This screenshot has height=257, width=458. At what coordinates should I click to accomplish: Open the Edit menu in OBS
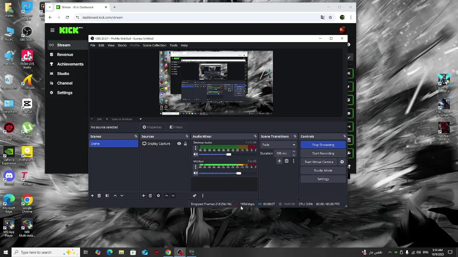tap(102, 45)
